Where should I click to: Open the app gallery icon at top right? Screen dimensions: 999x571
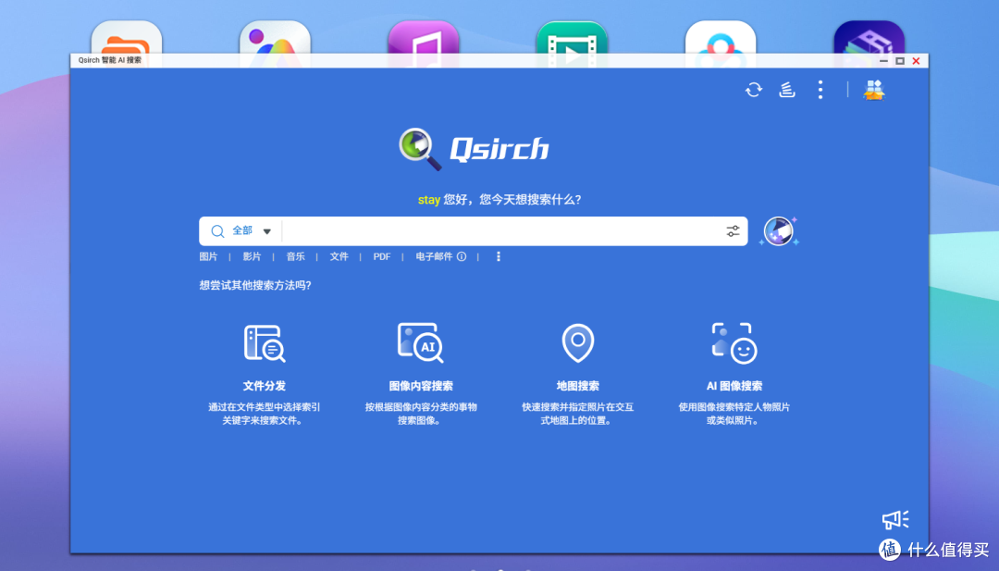coord(873,90)
